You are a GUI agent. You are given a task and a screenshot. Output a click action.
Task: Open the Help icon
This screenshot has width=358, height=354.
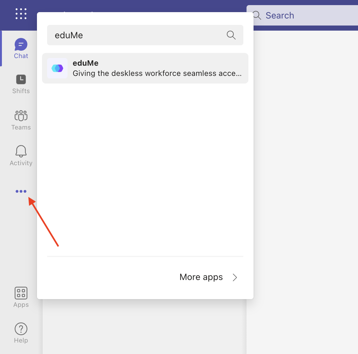[x=21, y=329]
